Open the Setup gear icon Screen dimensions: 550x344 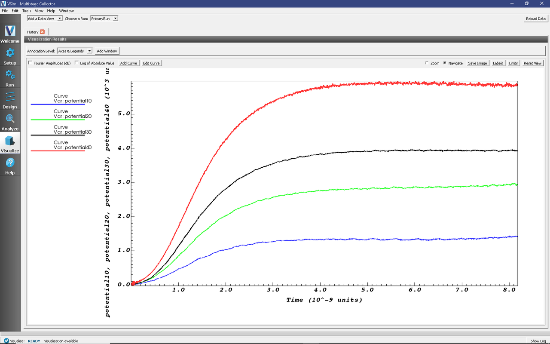(x=10, y=53)
